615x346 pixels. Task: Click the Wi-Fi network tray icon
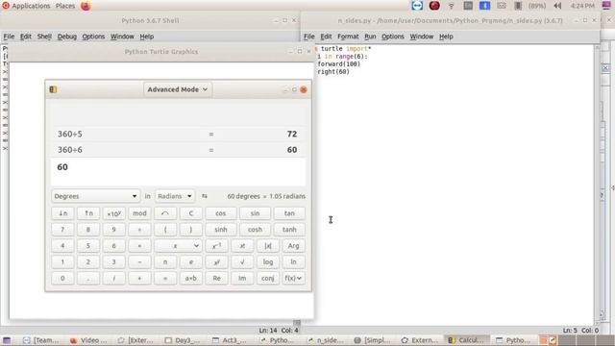click(x=451, y=6)
